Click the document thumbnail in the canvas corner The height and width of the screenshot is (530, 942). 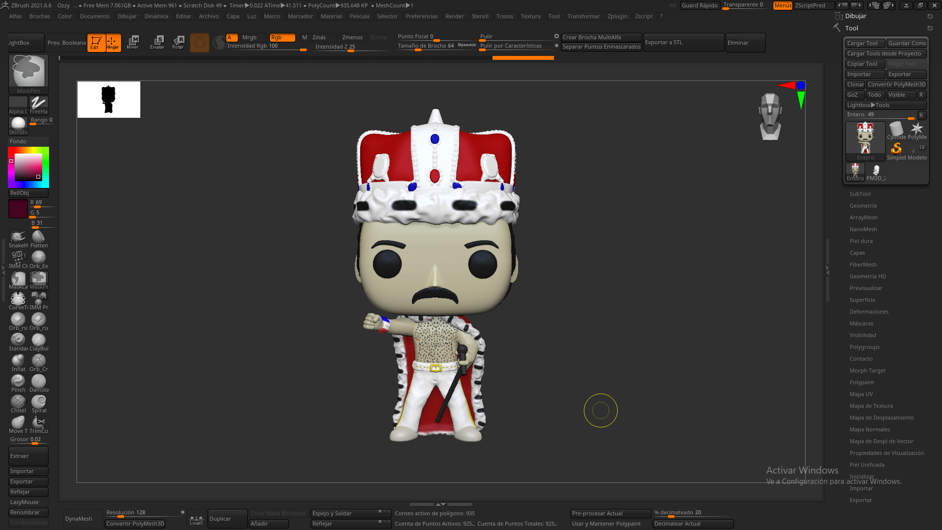[x=108, y=100]
